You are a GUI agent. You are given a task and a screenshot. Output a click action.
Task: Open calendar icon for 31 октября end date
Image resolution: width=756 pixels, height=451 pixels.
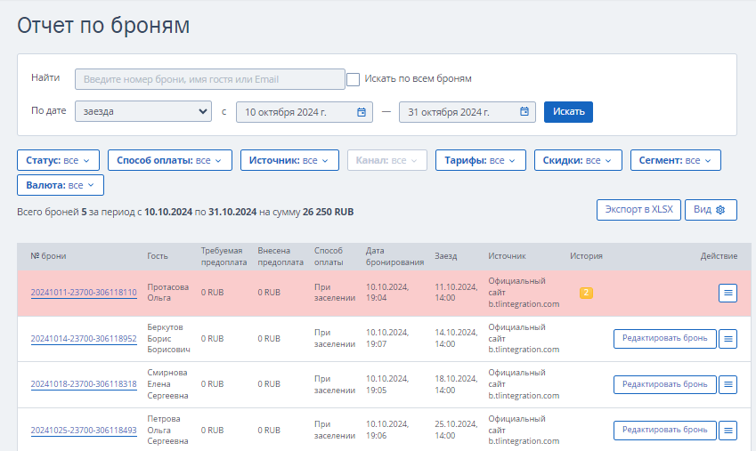click(524, 112)
